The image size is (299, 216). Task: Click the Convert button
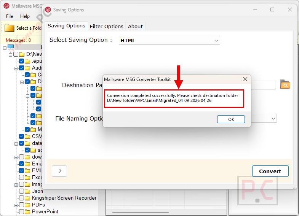[x=270, y=171]
